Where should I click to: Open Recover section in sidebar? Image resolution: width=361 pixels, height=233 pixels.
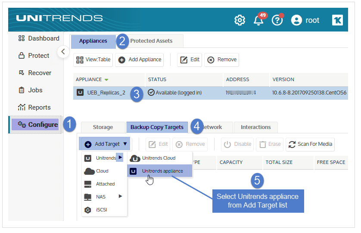coord(35,73)
